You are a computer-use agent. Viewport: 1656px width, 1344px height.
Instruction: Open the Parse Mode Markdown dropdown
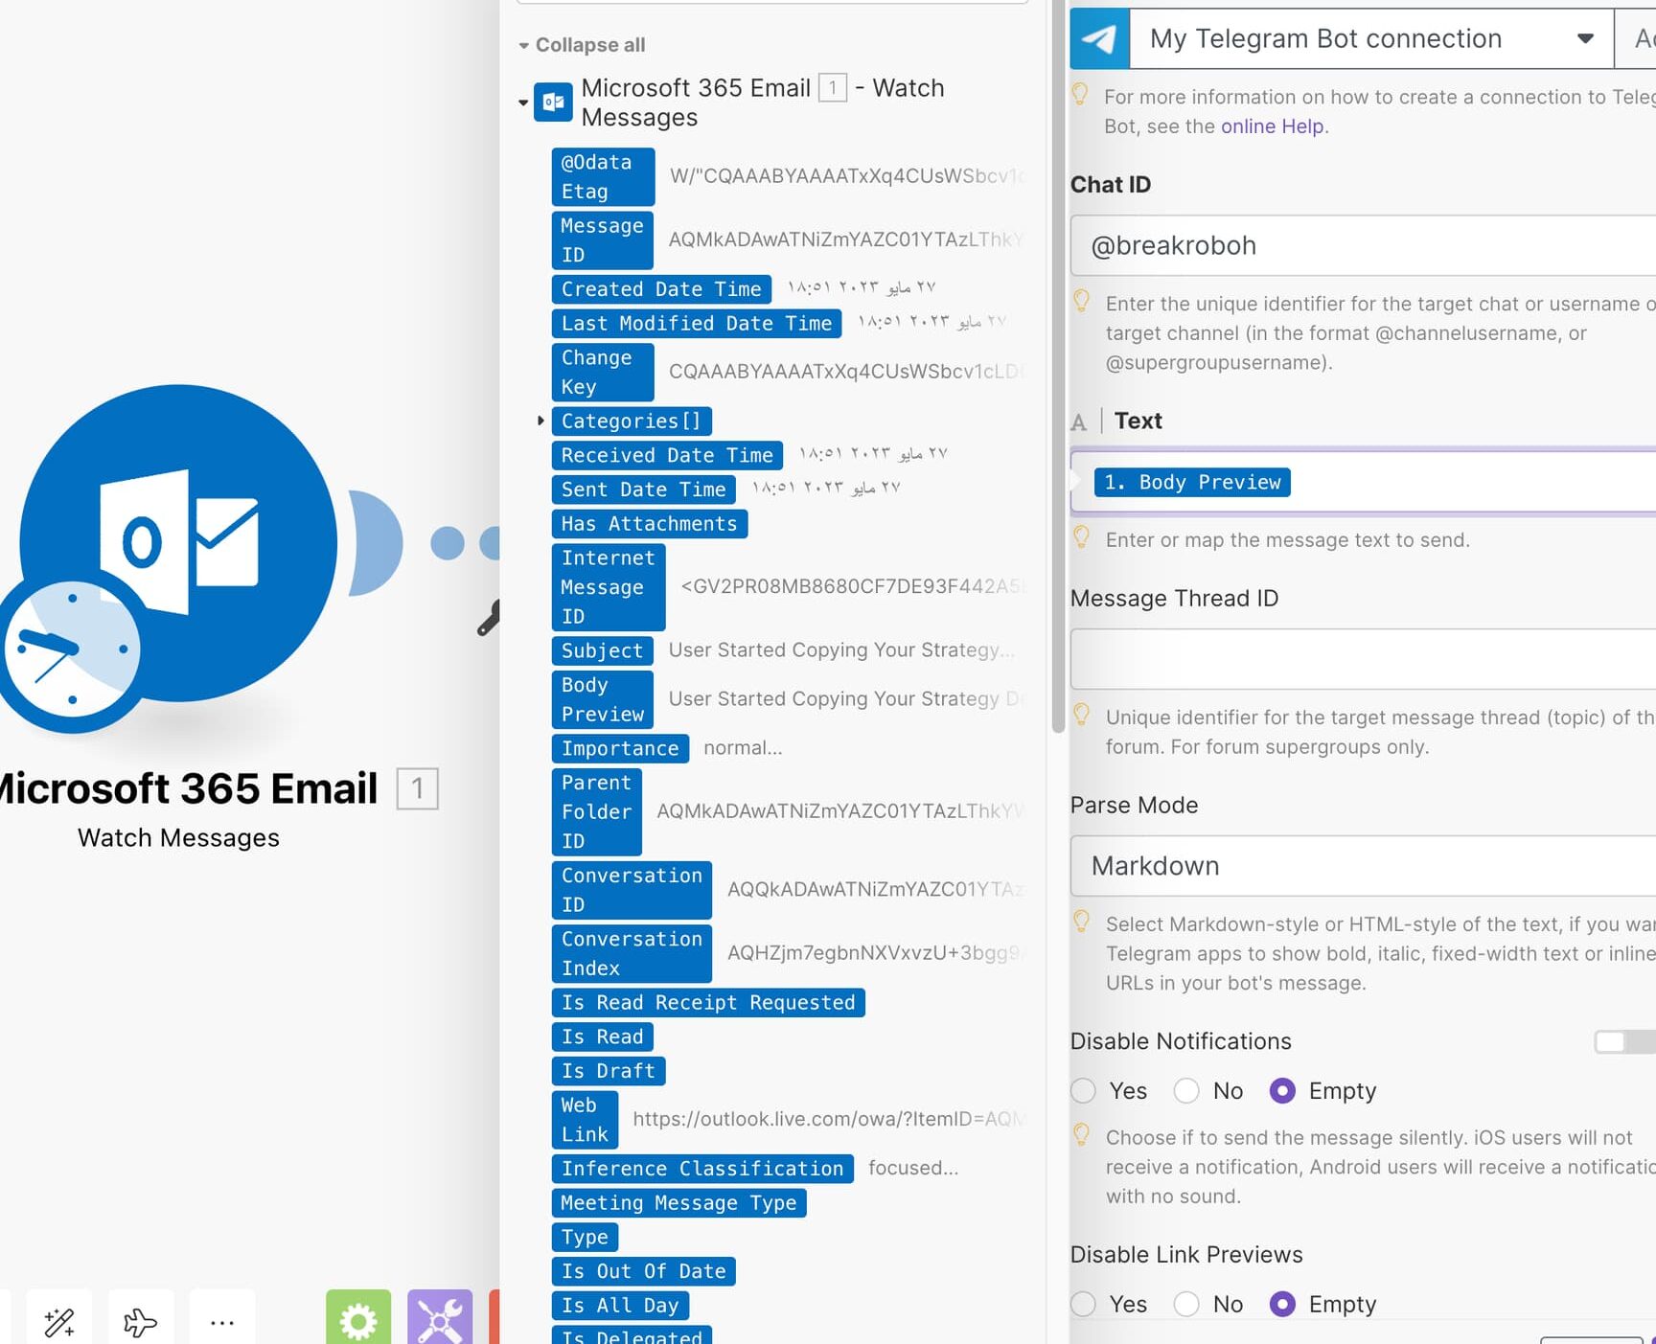pyautogui.click(x=1363, y=865)
